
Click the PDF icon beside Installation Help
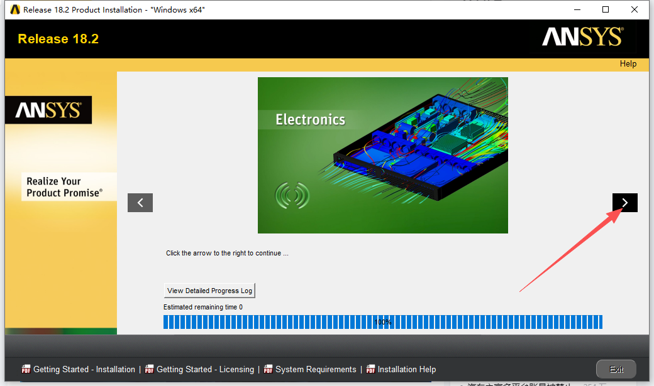tap(370, 369)
